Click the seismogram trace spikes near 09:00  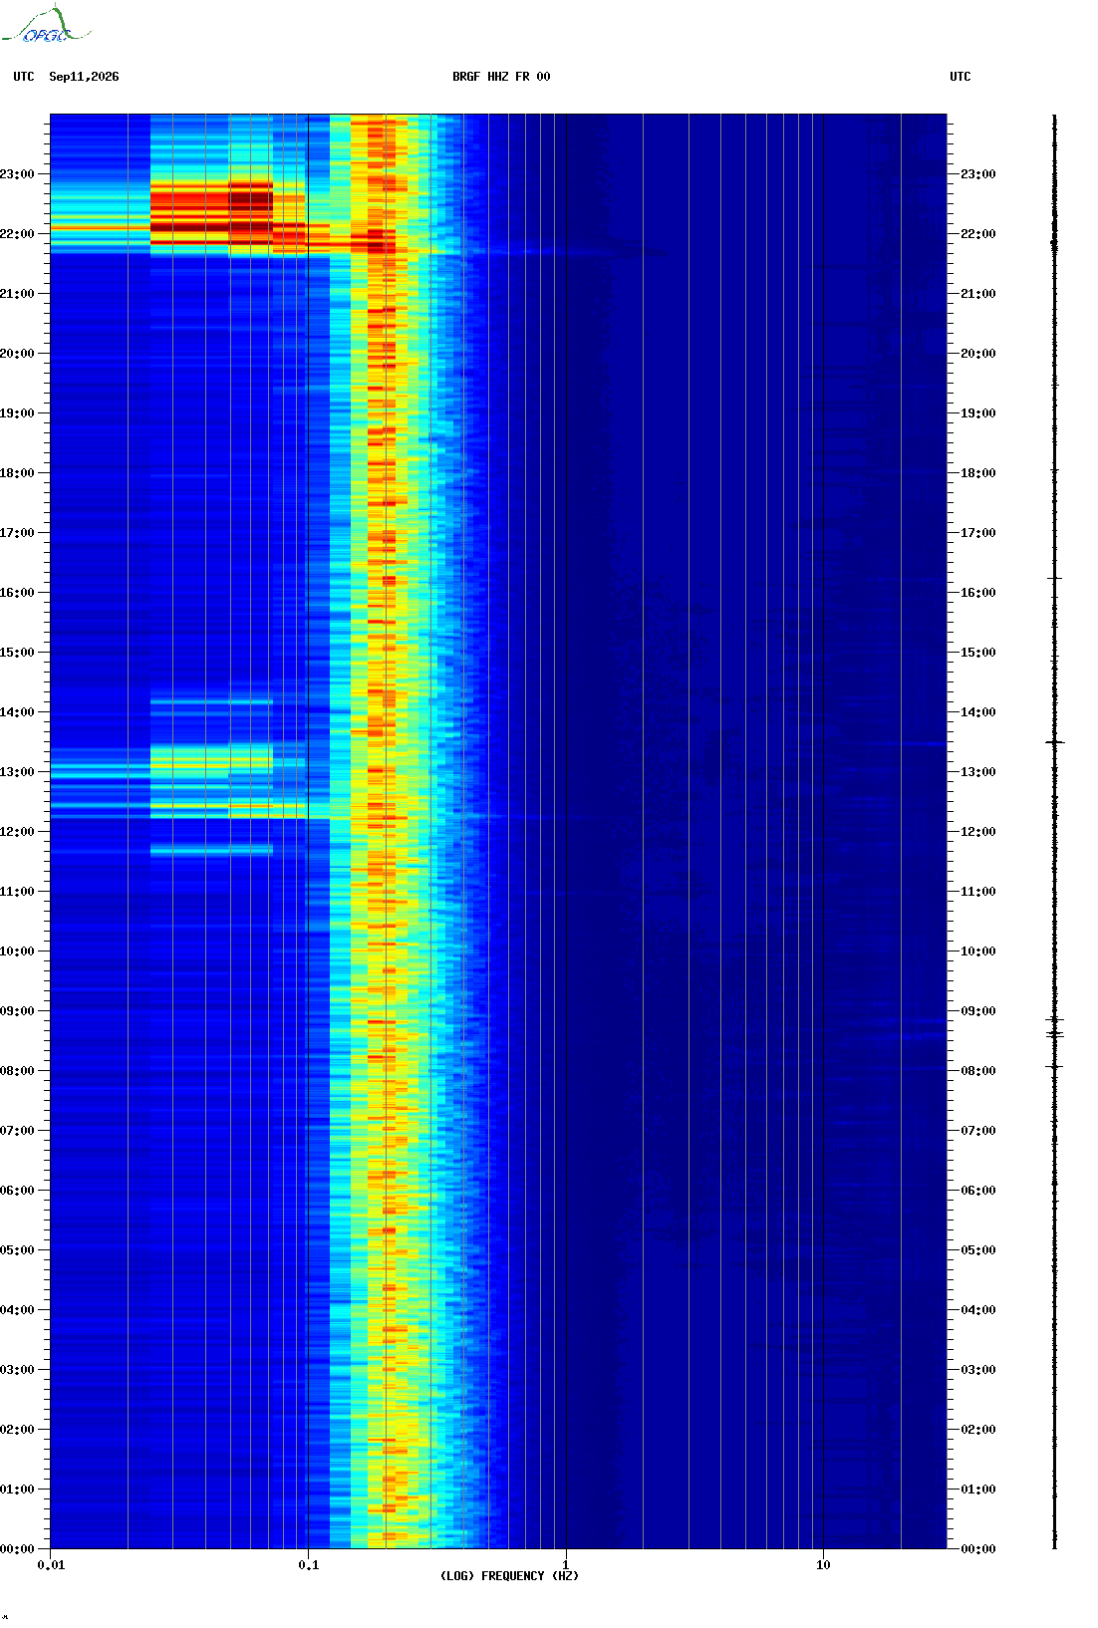coord(1055,1028)
